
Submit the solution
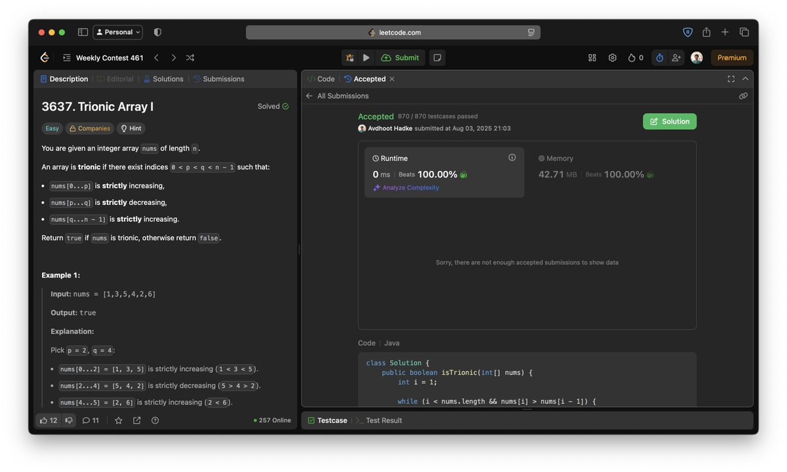(x=400, y=58)
